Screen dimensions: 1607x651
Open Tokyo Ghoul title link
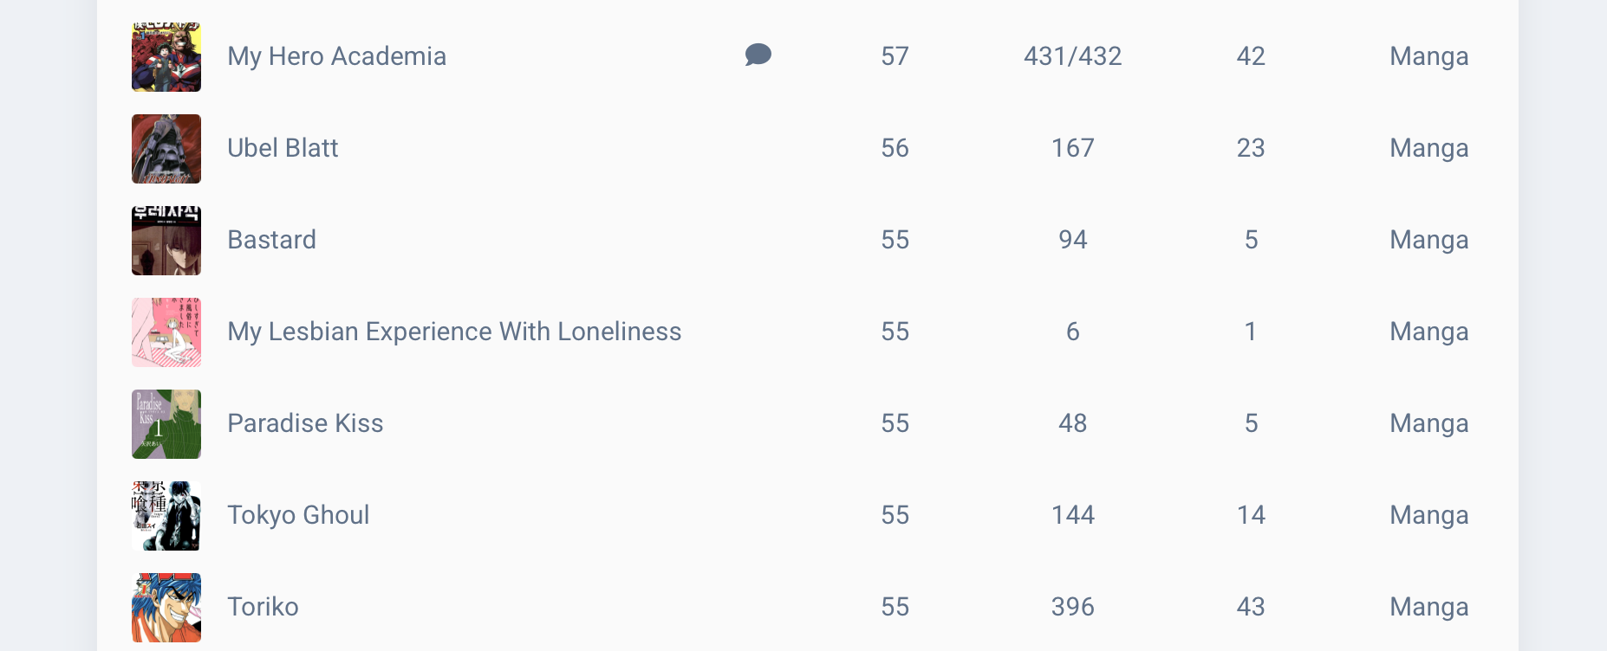pos(298,515)
